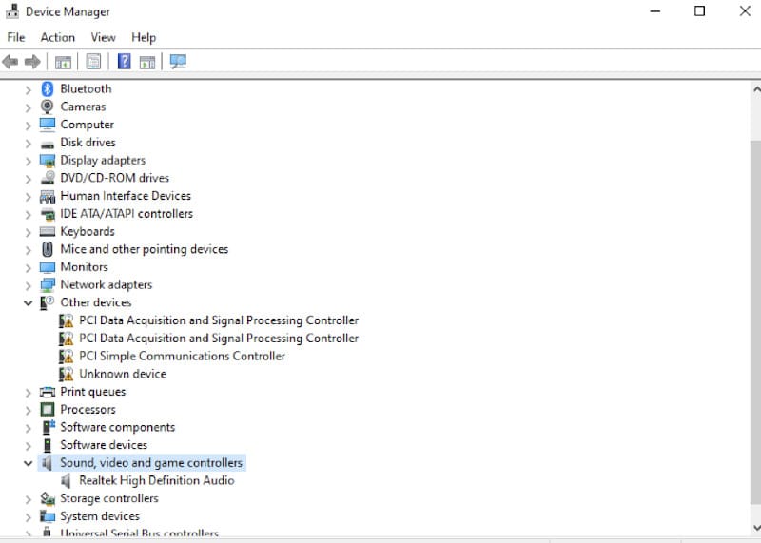761x543 pixels.
Task: Click the Display adapters icon
Action: [x=48, y=161]
